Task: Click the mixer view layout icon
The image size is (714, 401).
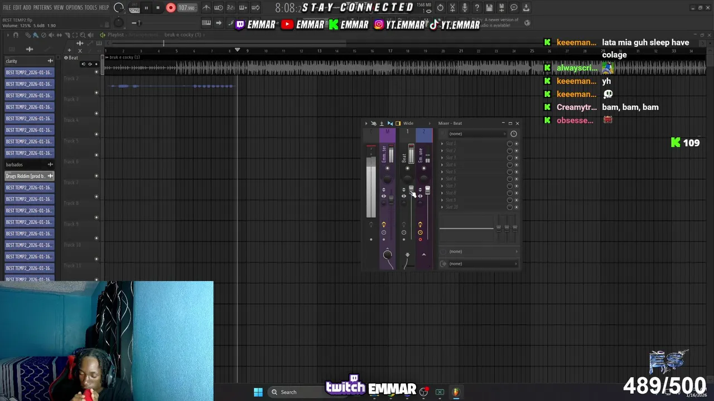Action: pos(398,124)
